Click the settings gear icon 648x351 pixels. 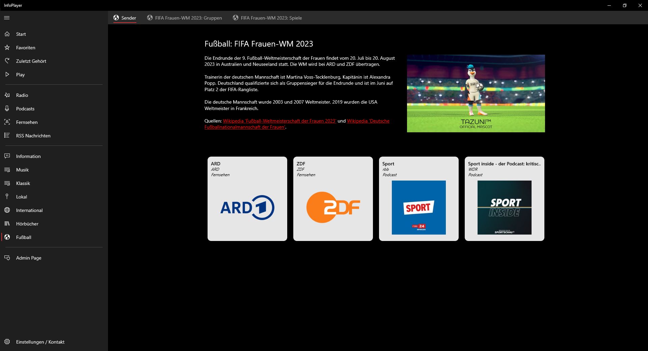pyautogui.click(x=7, y=342)
